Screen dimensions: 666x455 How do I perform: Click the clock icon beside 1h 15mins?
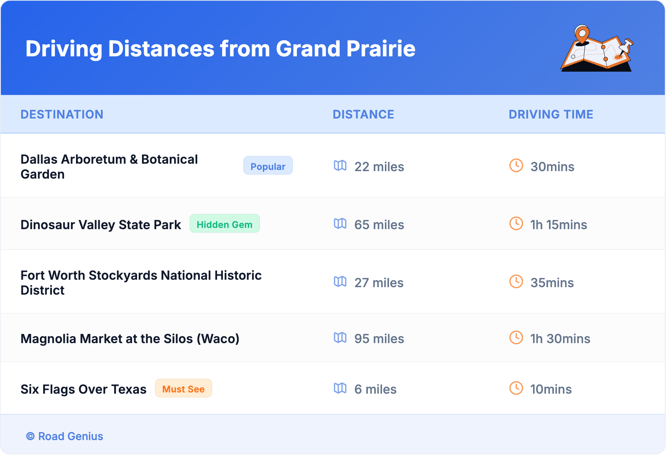coord(516,223)
